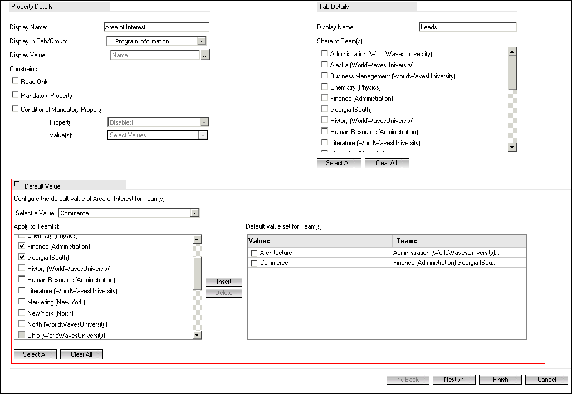The height and width of the screenshot is (394, 572).
Task: Check Human Resource (Administration) in Share to Teams
Action: point(325,131)
